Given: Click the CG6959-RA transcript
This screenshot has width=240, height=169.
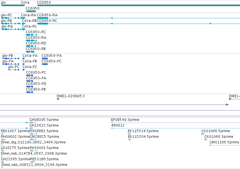Looking at the screenshot, I should (x=138, y=18).
